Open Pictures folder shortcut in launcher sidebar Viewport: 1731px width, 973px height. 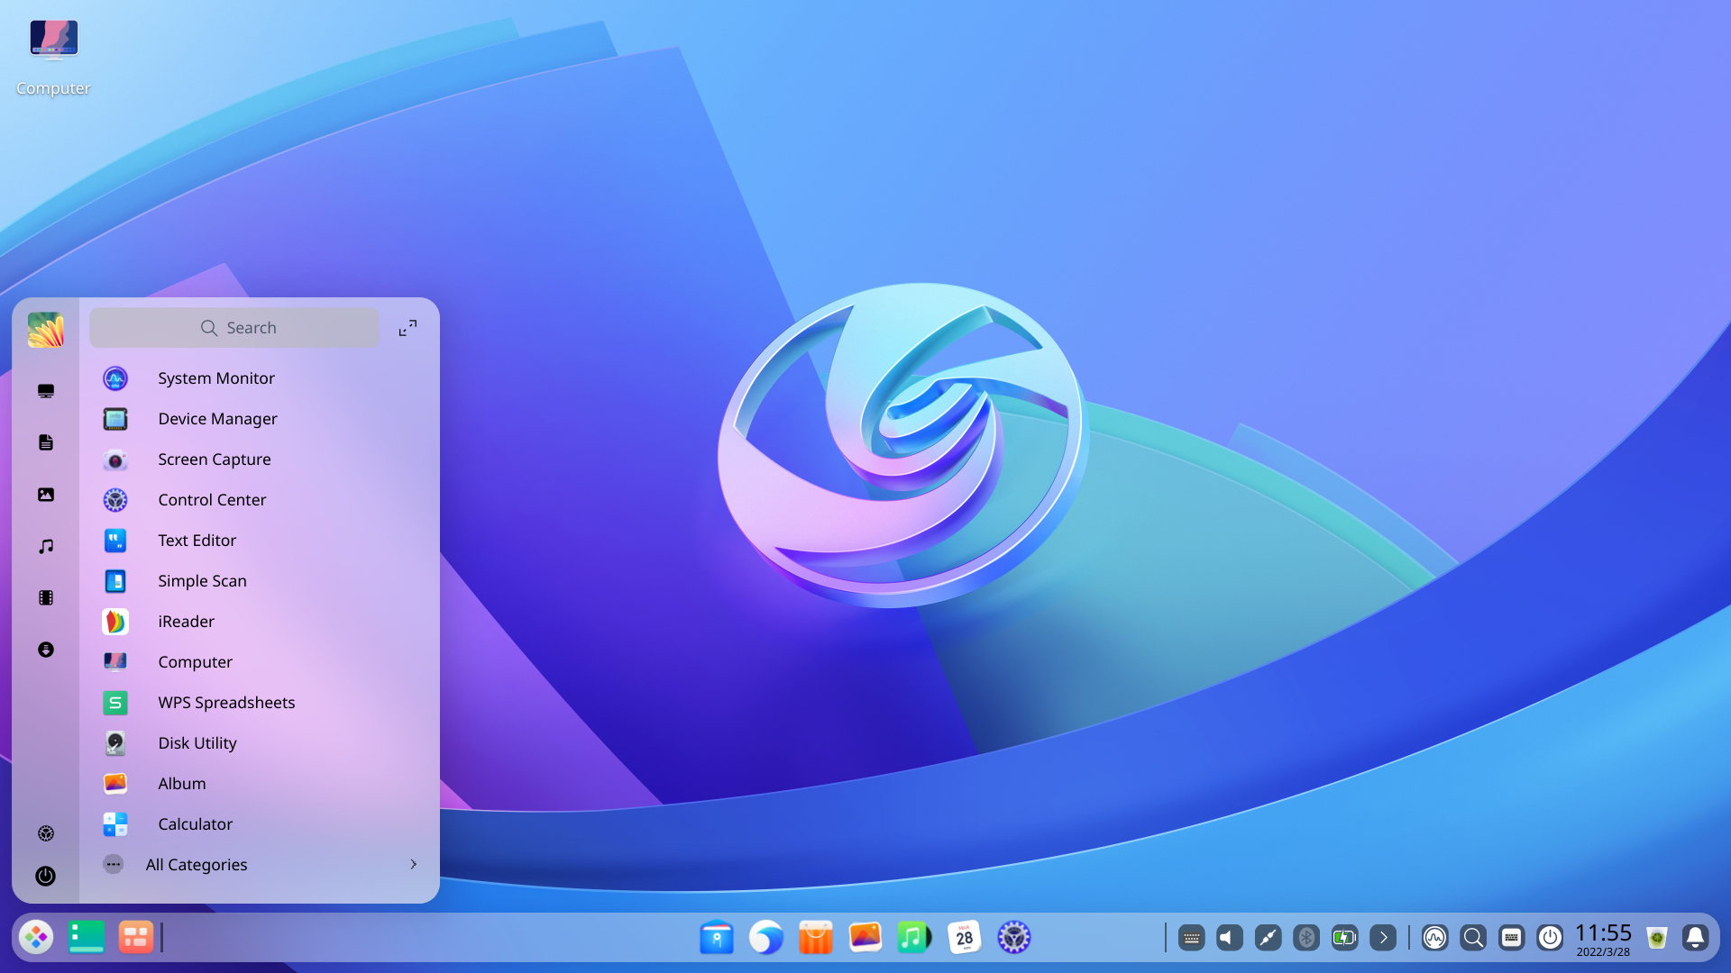click(46, 495)
